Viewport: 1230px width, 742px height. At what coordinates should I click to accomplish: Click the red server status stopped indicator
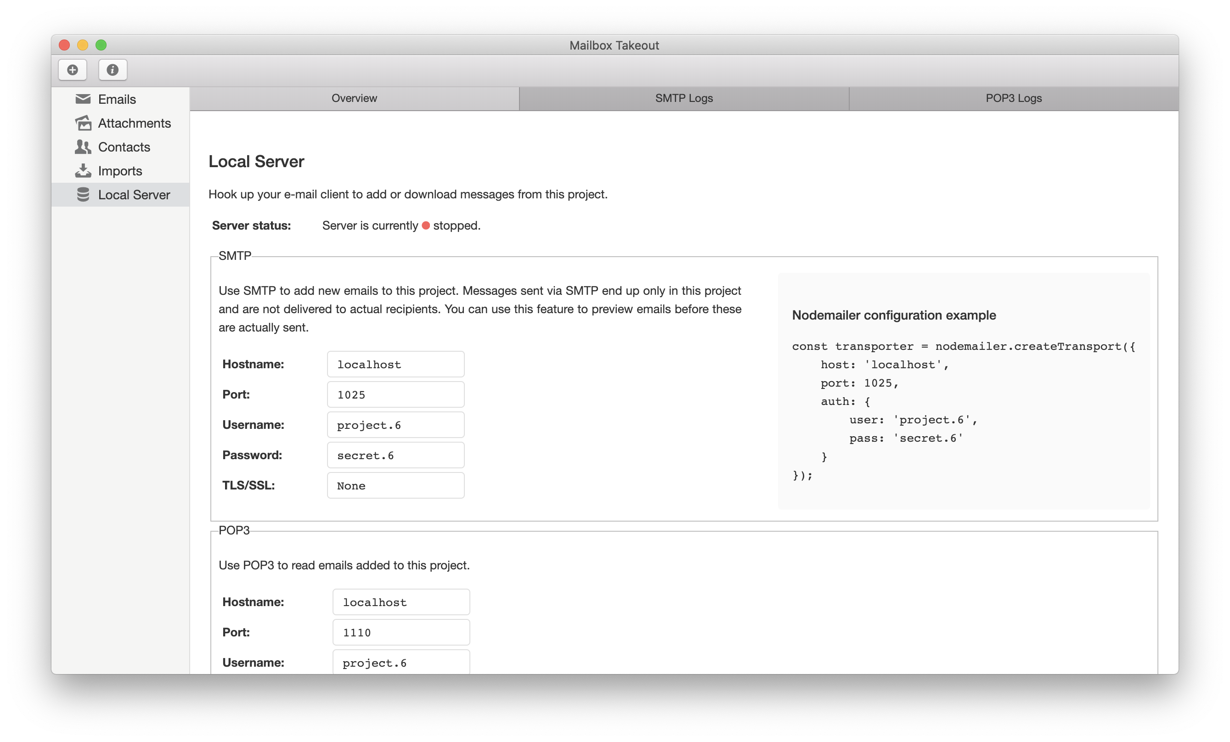click(426, 225)
